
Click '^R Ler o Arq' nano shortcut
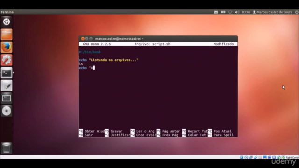(142, 131)
